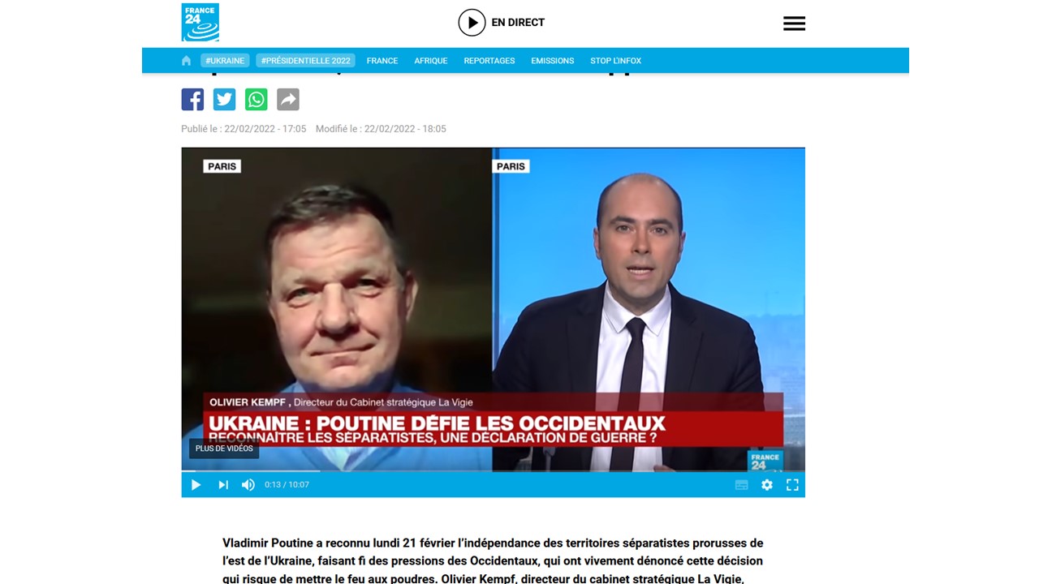Open the STOP L'INFOX section
Image resolution: width=1039 pixels, height=584 pixels.
[615, 61]
